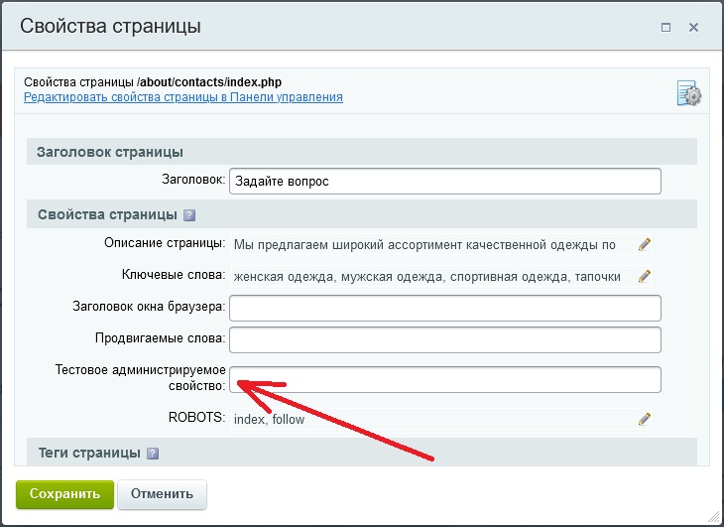This screenshot has width=724, height=527.
Task: Click the Теги страницы section header text
Action: click(x=89, y=454)
